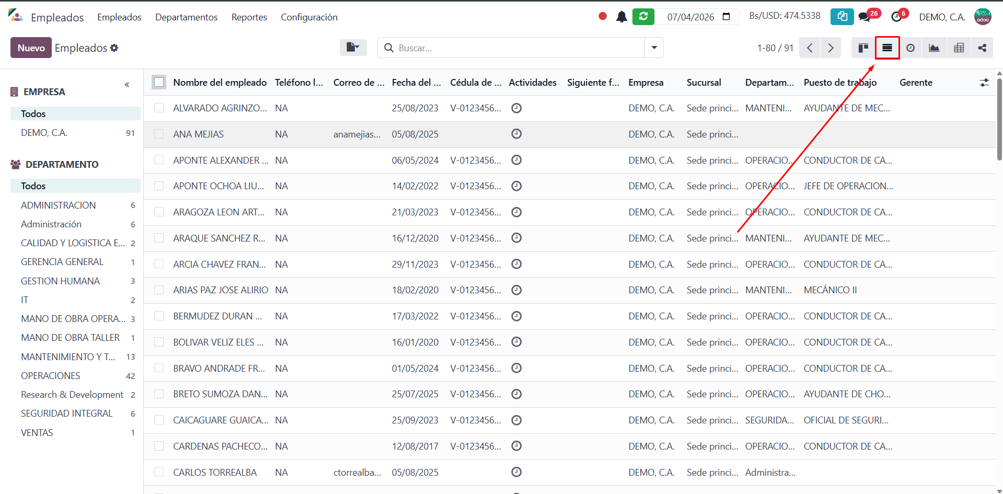
Task: Click the Nuevo button
Action: pyautogui.click(x=31, y=48)
